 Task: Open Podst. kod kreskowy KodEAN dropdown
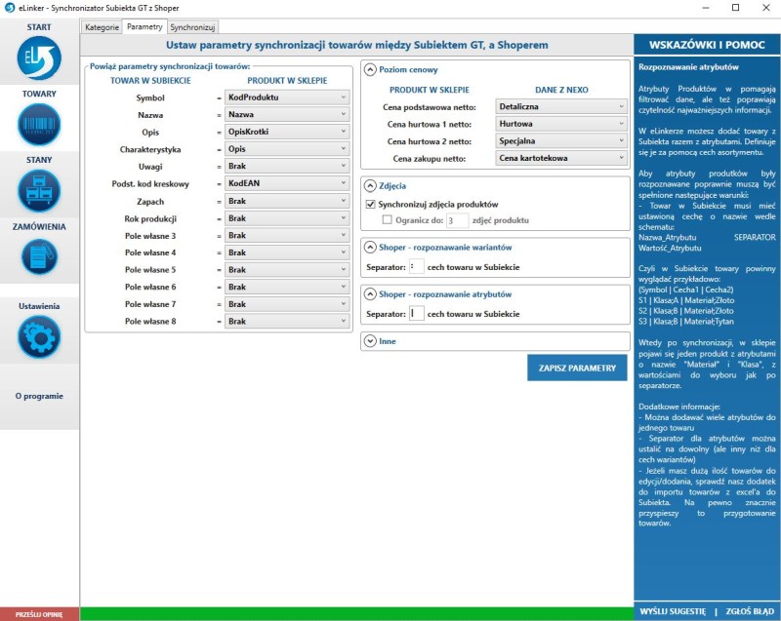pyautogui.click(x=287, y=183)
